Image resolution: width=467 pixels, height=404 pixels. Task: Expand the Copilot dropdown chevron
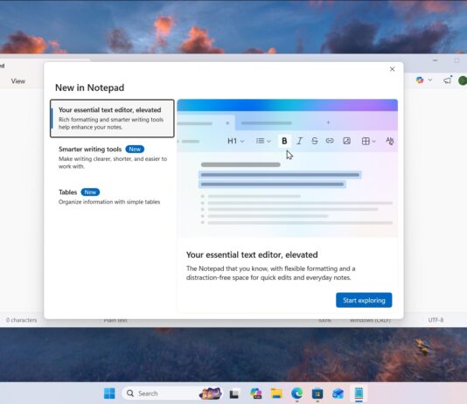430,80
